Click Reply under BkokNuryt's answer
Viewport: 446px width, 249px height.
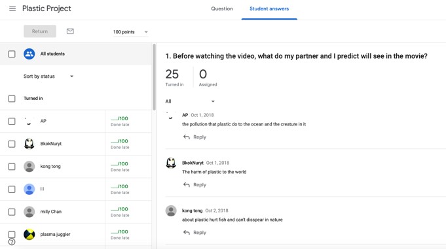(200, 185)
